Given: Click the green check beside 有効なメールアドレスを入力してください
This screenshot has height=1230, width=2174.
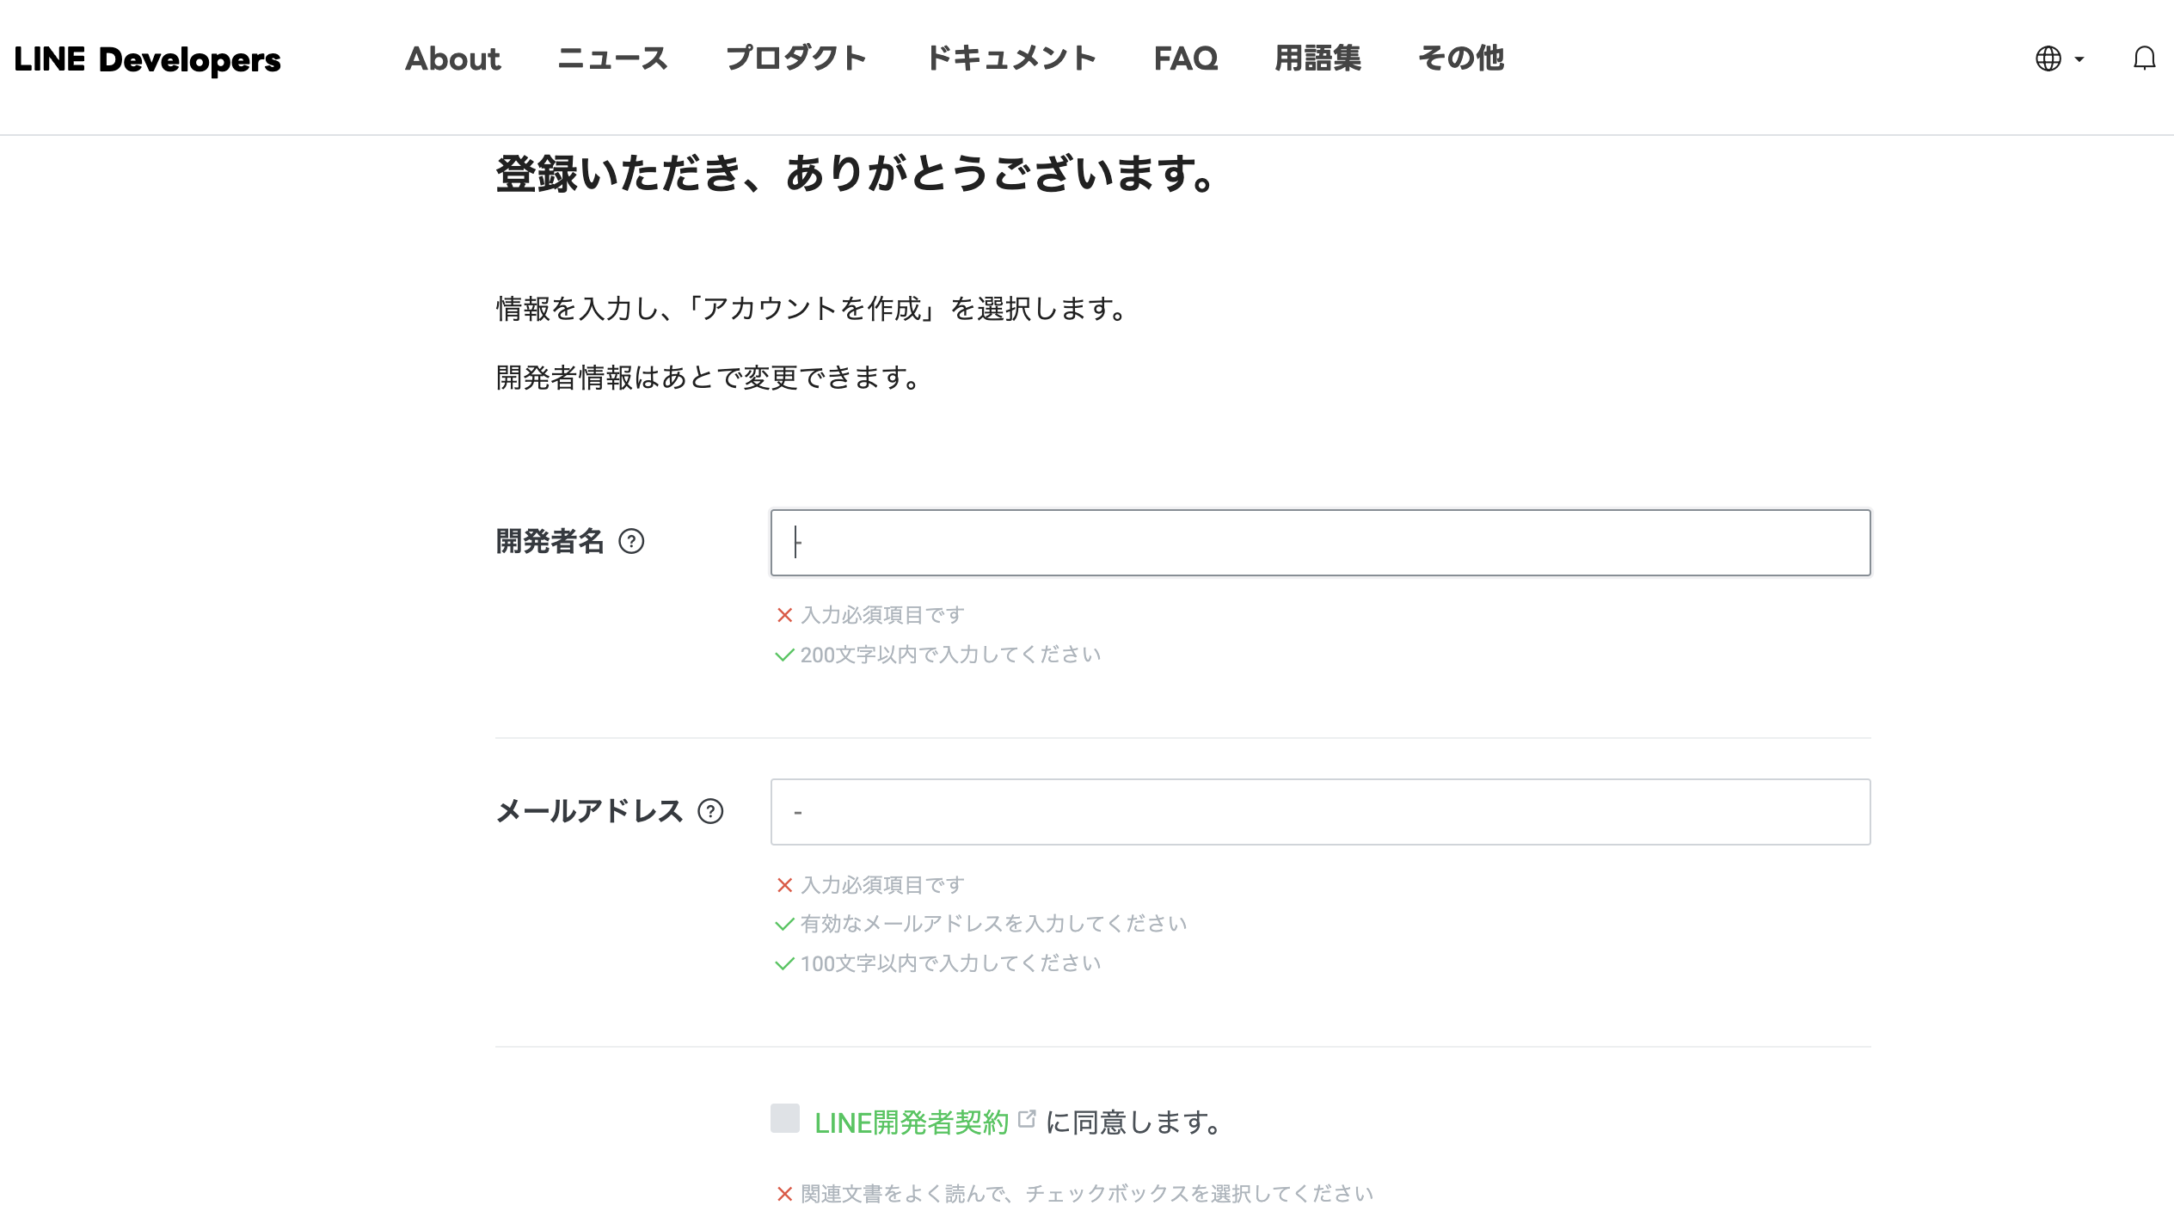Looking at the screenshot, I should click(x=783, y=924).
